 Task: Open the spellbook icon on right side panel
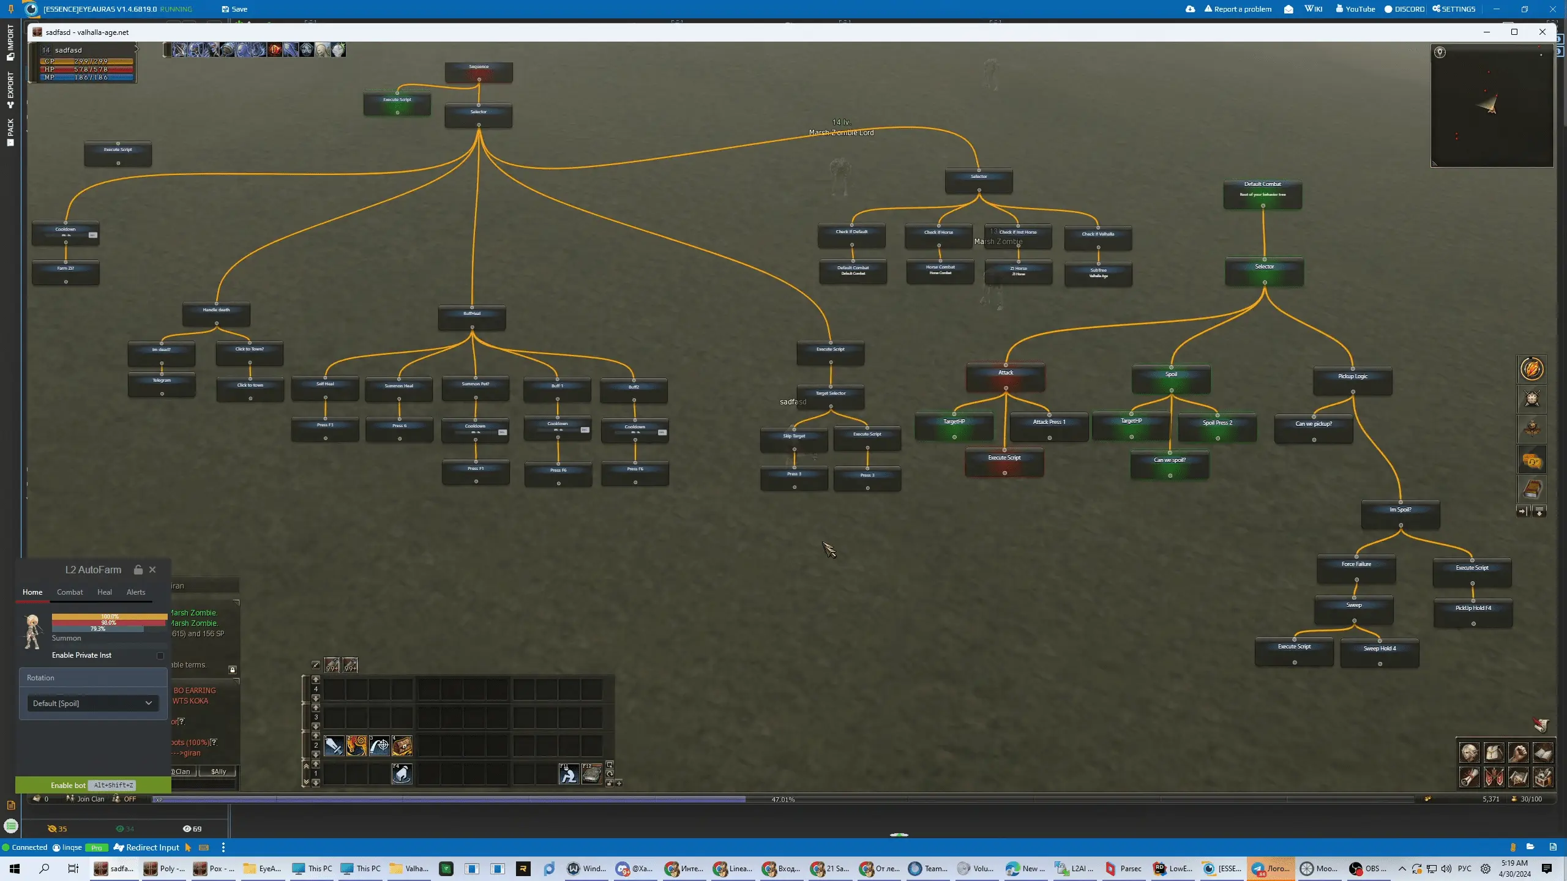[x=1532, y=489]
